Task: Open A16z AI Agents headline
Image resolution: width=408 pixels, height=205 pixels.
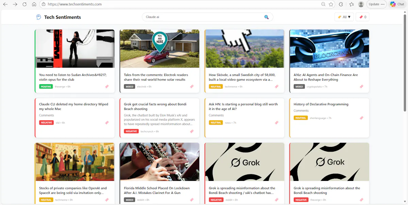Action: click(x=326, y=77)
